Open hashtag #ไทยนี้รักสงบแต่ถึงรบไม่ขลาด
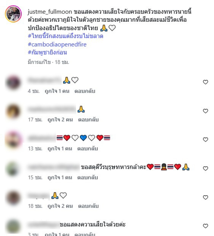 point(66,36)
